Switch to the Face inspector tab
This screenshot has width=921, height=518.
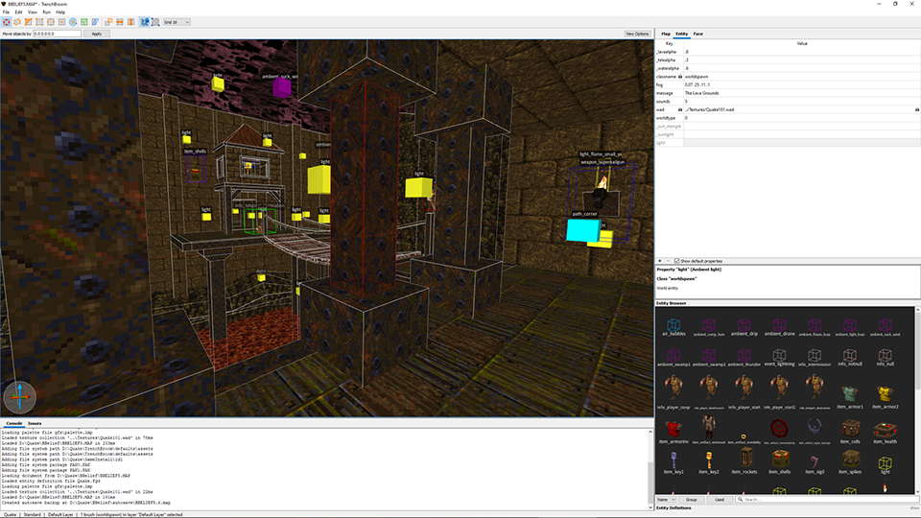(697, 34)
